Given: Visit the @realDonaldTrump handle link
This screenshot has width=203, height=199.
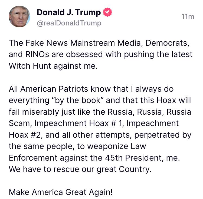Looking at the screenshot, I should (x=69, y=23).
